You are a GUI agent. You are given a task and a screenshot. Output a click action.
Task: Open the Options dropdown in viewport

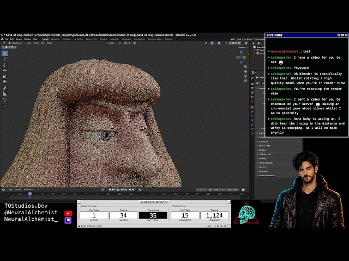pos(242,47)
